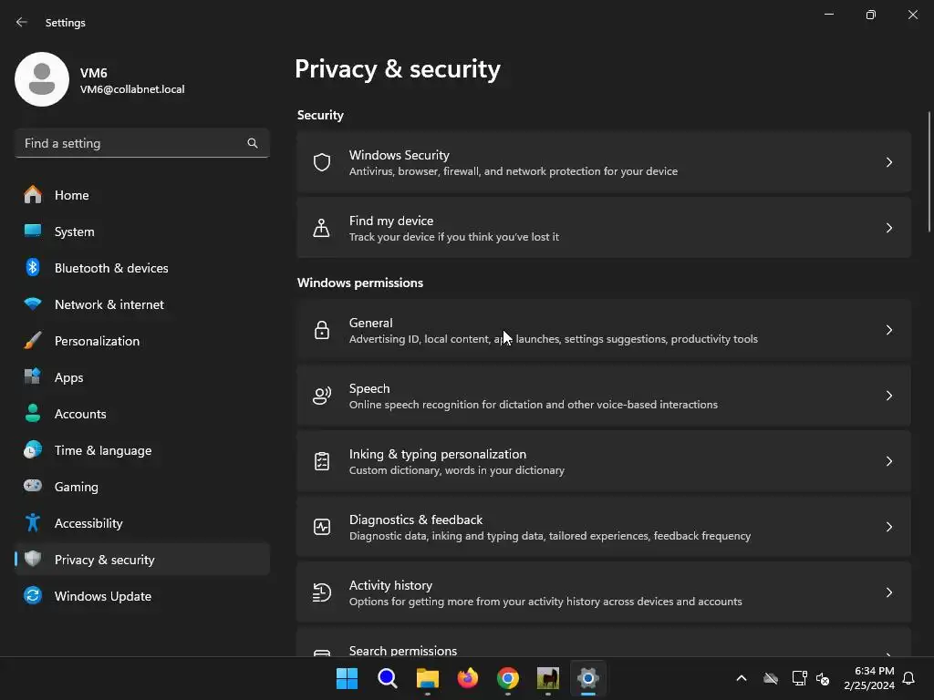The height and width of the screenshot is (700, 934).
Task: Select Privacy & security in sidebar
Action: tap(141, 560)
